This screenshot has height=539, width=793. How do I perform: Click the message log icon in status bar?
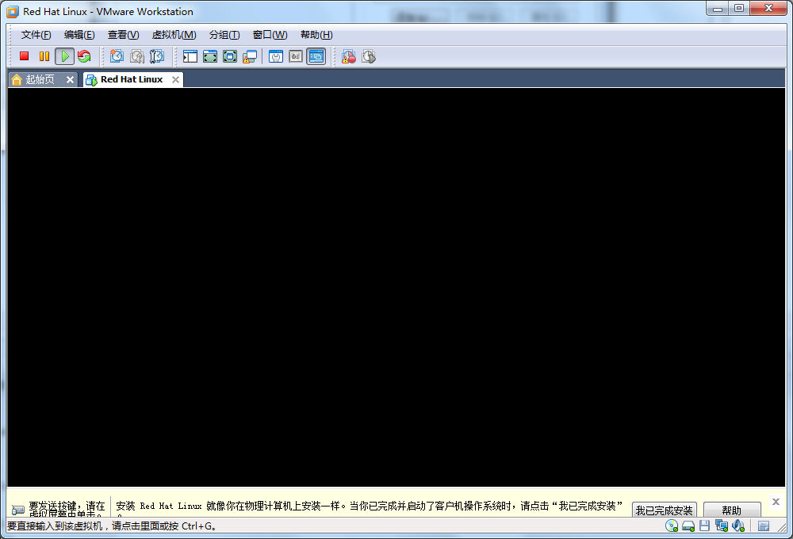[x=764, y=526]
